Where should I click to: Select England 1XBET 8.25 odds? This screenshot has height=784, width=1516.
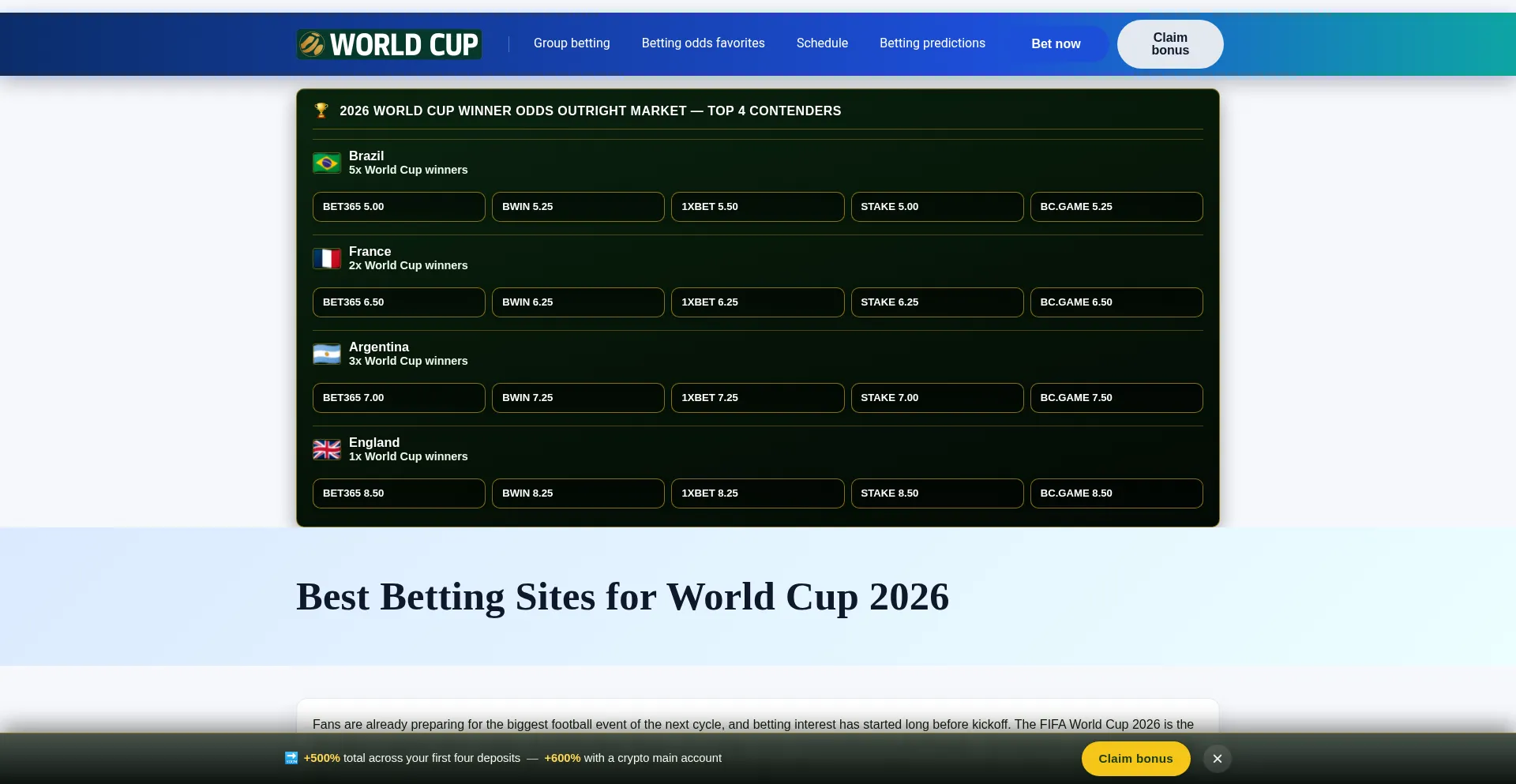(x=757, y=493)
